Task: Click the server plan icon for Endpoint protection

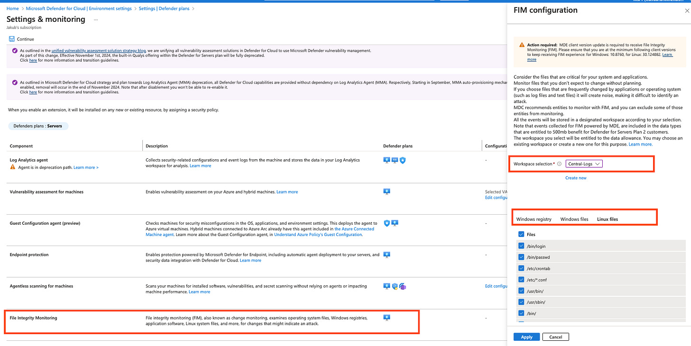Action: coord(387,255)
